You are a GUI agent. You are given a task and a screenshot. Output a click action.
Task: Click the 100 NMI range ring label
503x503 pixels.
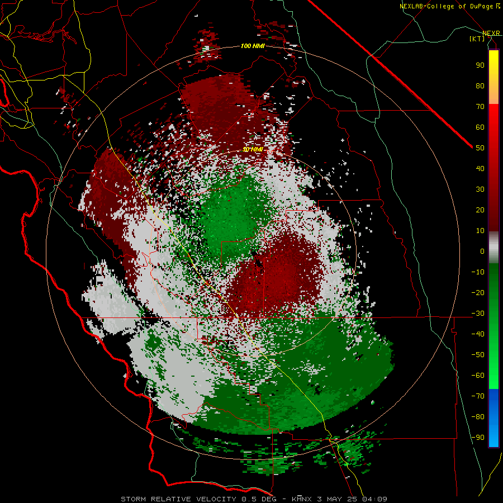(253, 46)
